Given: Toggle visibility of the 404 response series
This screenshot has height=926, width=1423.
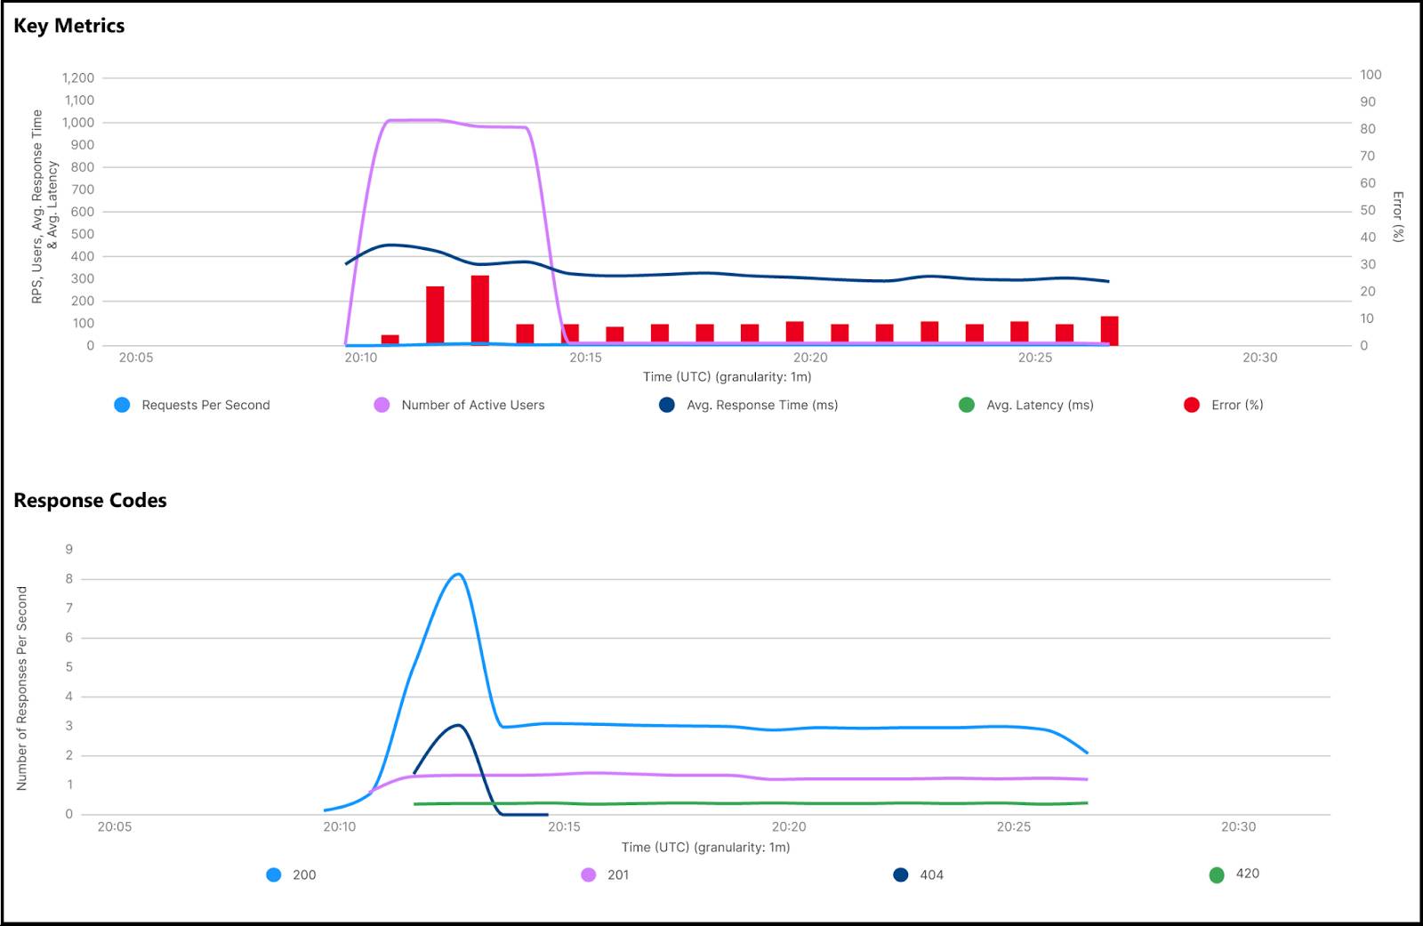Looking at the screenshot, I should [x=900, y=875].
